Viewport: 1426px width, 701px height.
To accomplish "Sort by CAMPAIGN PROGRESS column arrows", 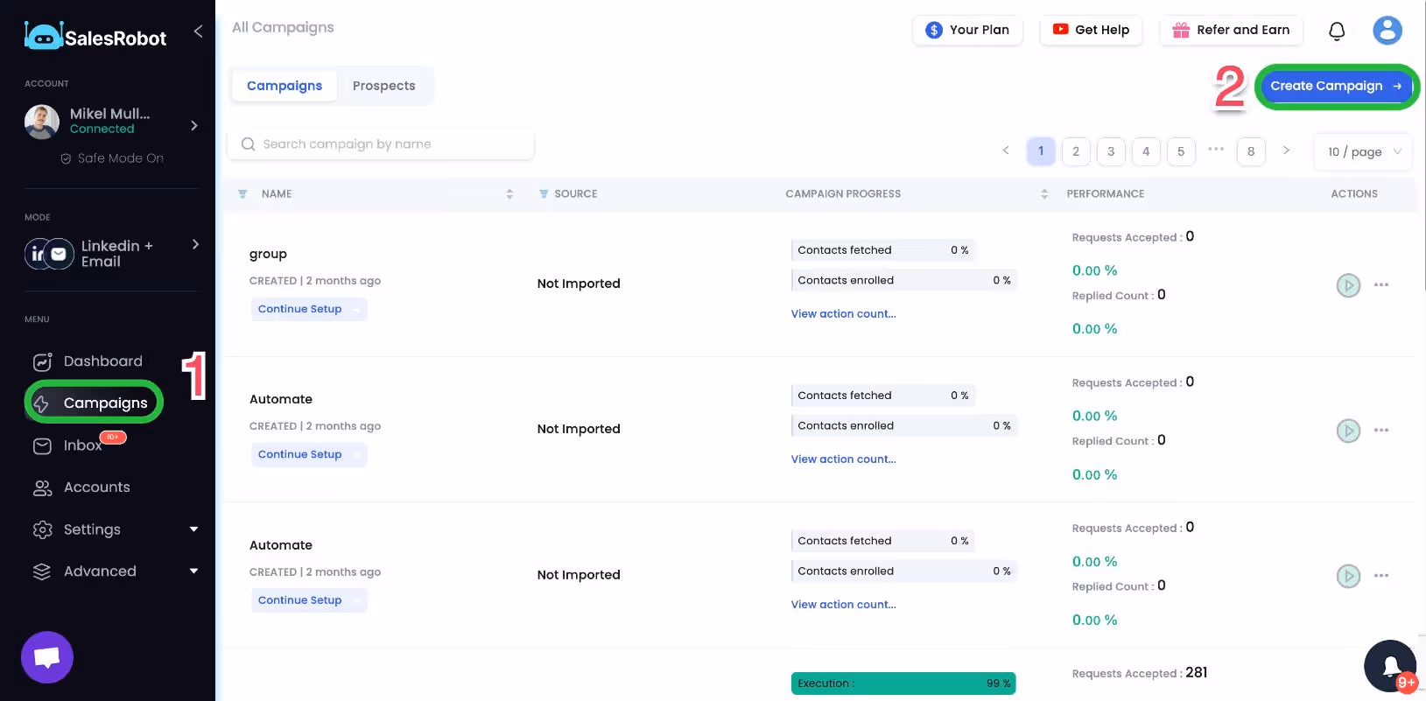I will click(1044, 194).
